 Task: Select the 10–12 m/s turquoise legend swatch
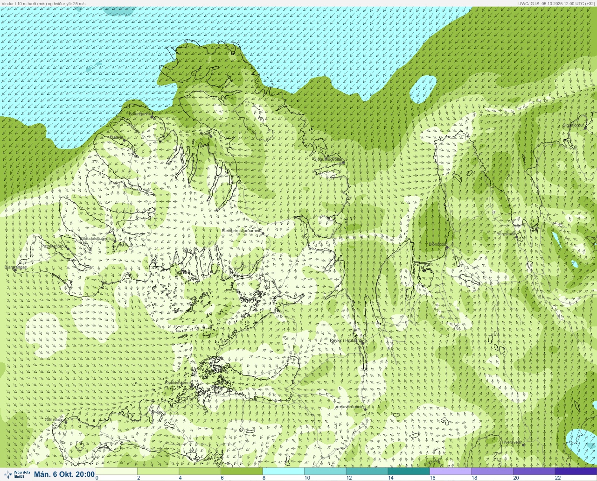point(325,471)
